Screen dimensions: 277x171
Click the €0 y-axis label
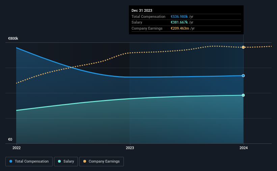[x=10, y=139]
